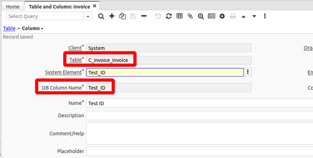Refresh the record data
The width and height of the screenshot is (313, 158).
[169, 16]
